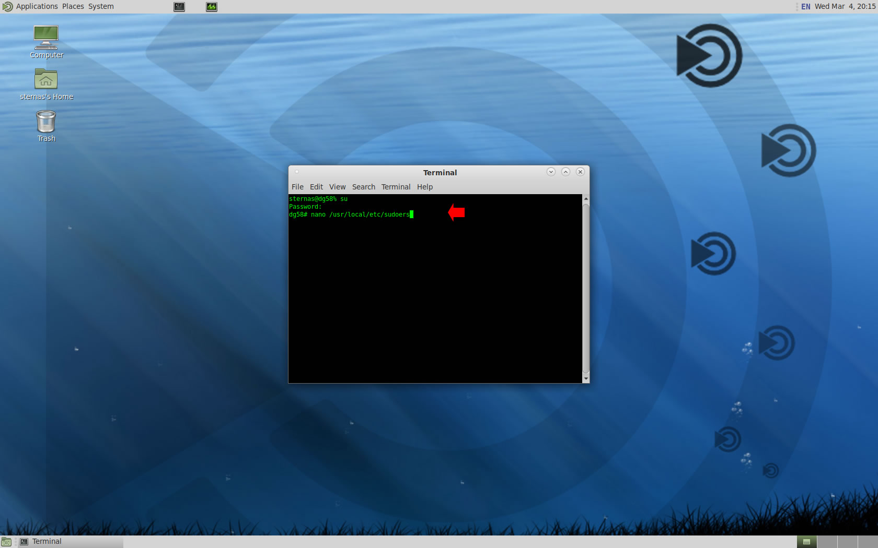
Task: Open the Edit menu in Terminal
Action: pos(316,187)
